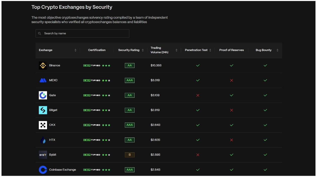317x177 pixels.
Task: Click the Coinbase Exchange logo
Action: [43, 170]
